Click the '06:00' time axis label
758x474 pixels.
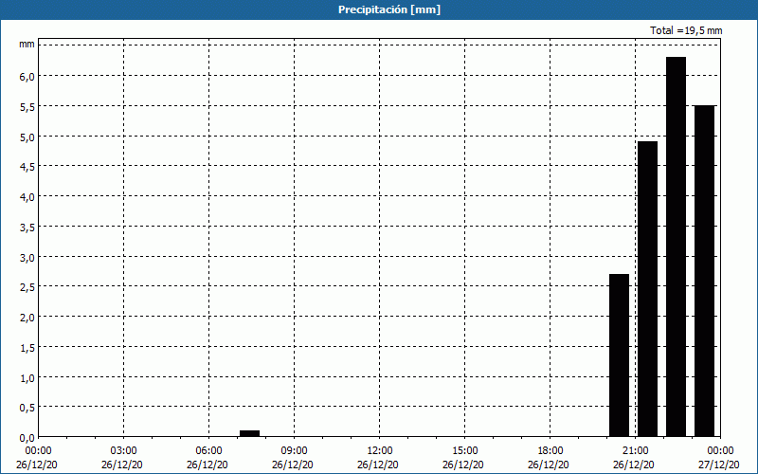pyautogui.click(x=208, y=451)
